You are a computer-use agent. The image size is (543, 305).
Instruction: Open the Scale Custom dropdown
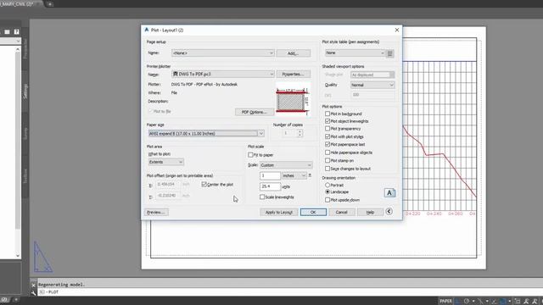(x=286, y=165)
